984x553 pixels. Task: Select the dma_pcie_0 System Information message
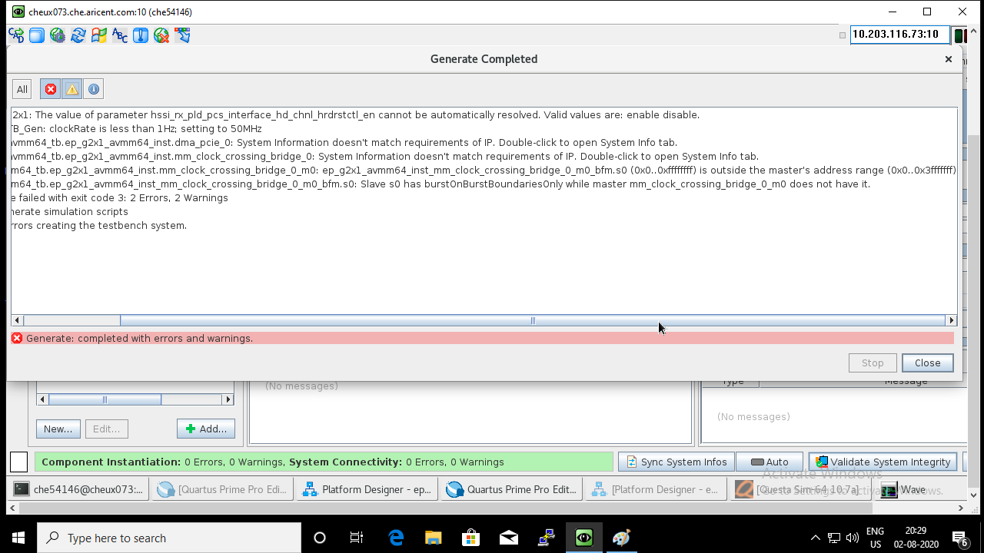pyautogui.click(x=344, y=143)
